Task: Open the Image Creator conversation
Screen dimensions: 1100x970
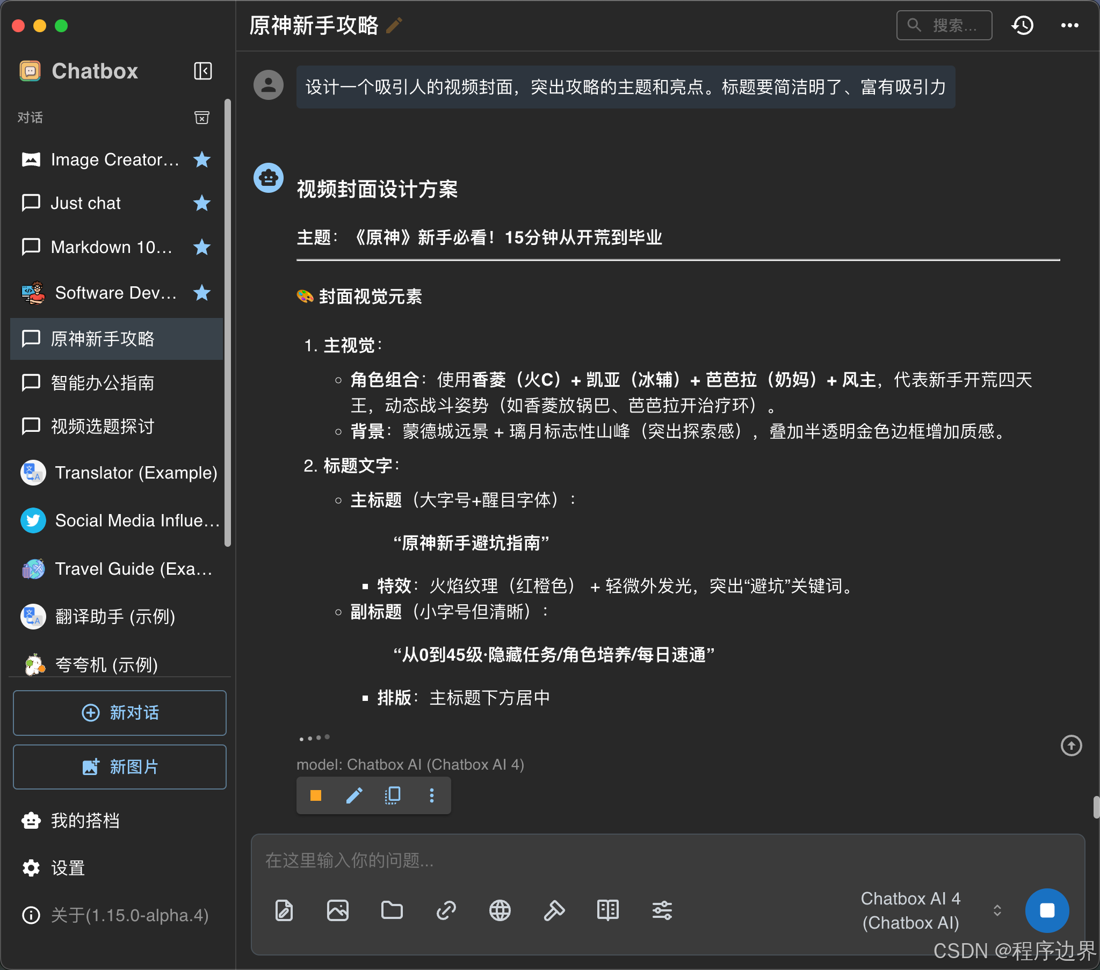Action: 116,160
